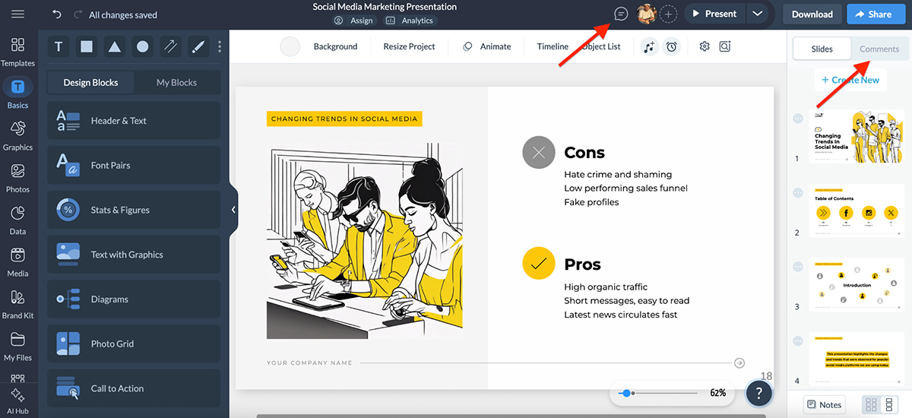Select the circle shape tool
This screenshot has width=912, height=418.
point(142,47)
